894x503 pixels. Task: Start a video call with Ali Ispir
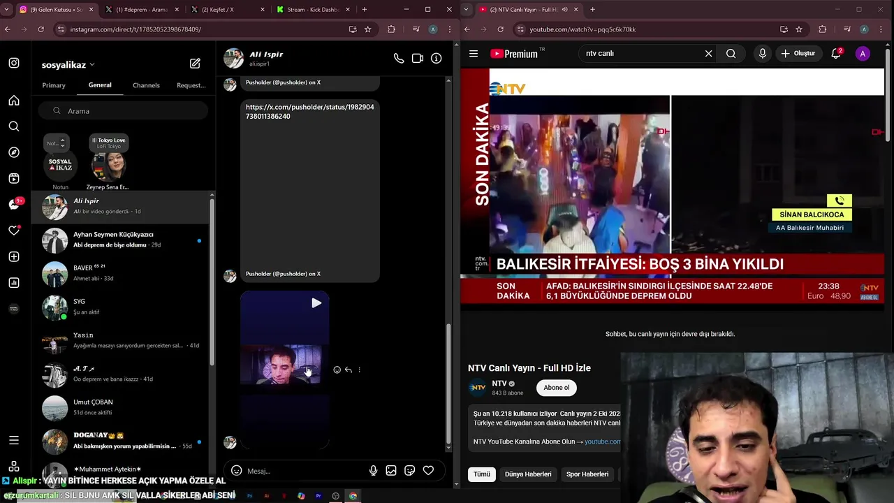click(x=418, y=59)
